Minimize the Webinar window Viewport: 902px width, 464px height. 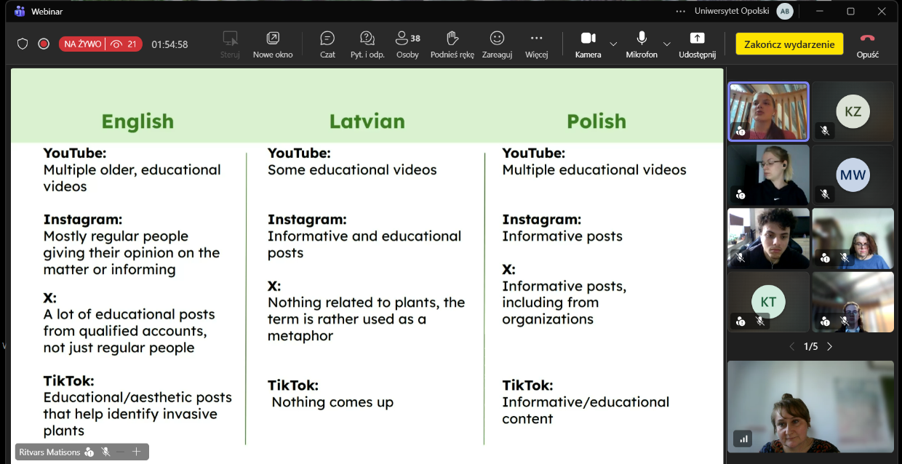[x=819, y=11]
